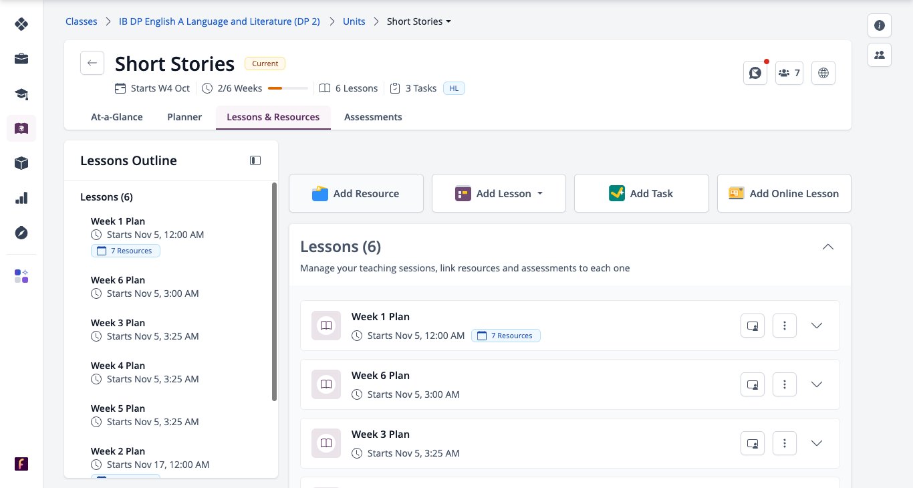
Task: Click the Lessons Outline vertical scrollbar
Action: (274, 291)
